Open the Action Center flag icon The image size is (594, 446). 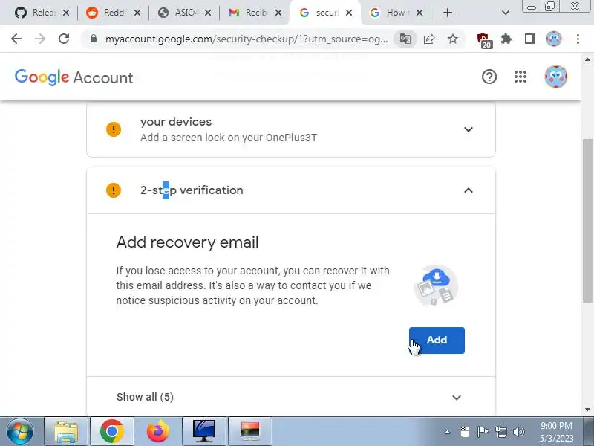[x=483, y=432]
